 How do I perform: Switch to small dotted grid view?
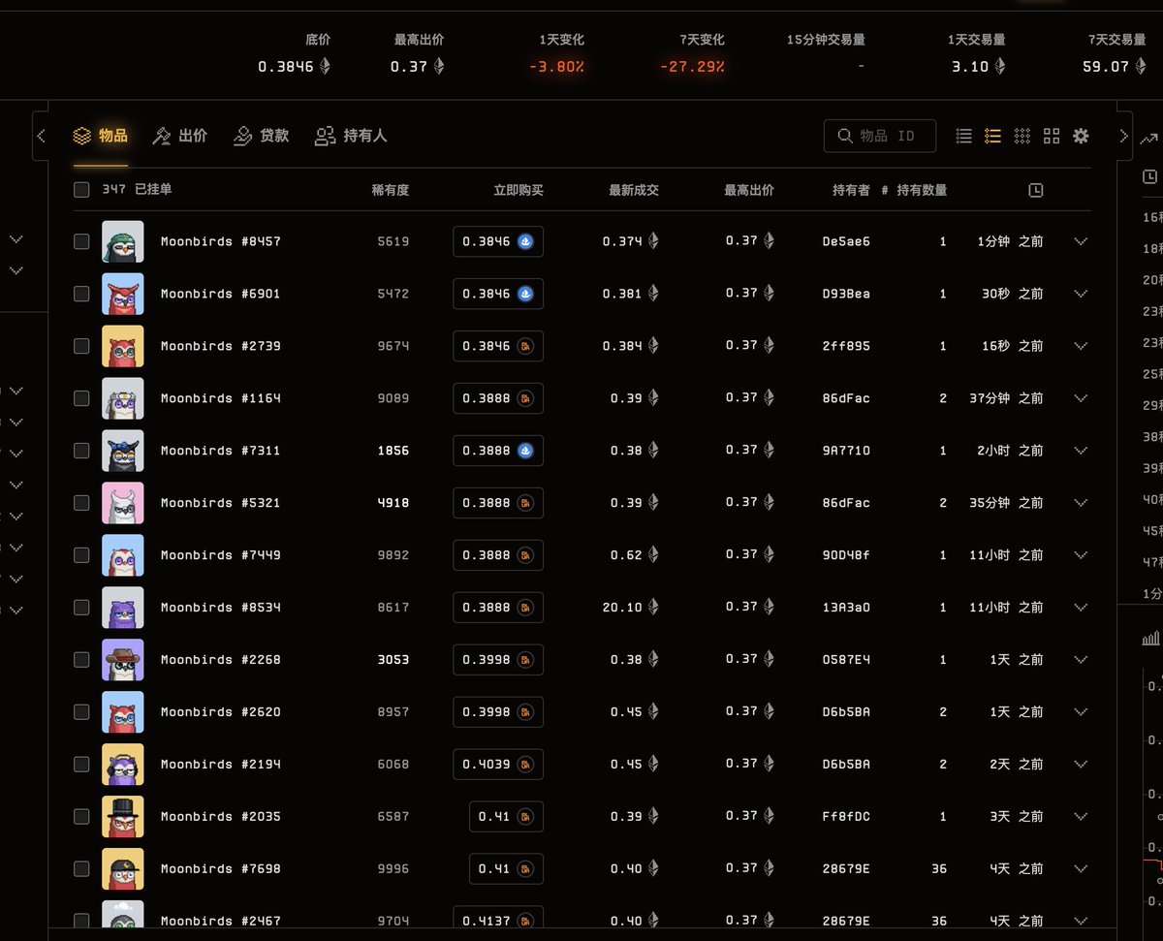point(1022,136)
